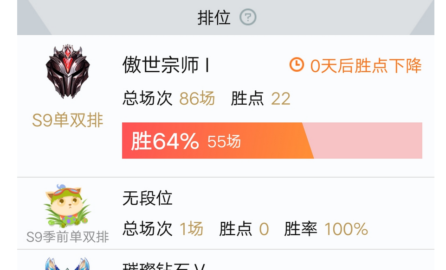Select the S9单双排 queue label
Viewport: 446px width, 270px height.
pos(67,120)
